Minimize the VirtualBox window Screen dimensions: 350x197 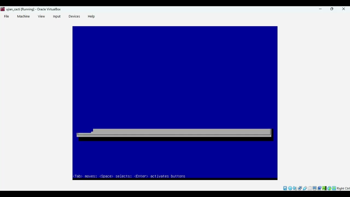320,9
